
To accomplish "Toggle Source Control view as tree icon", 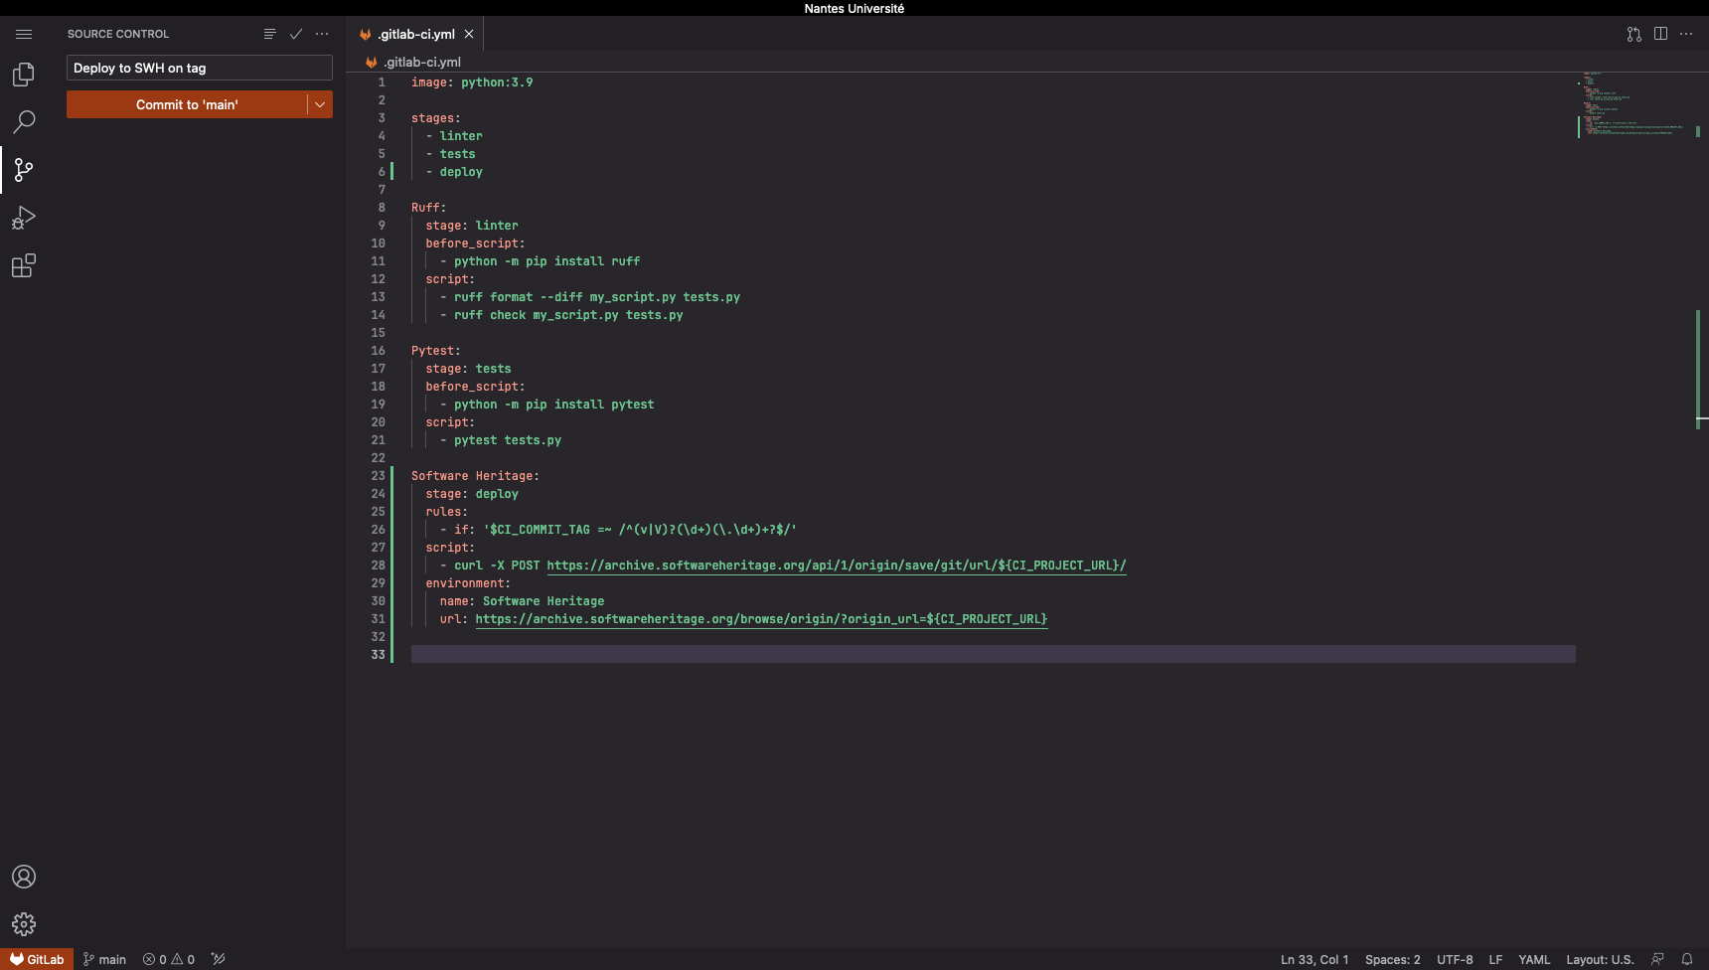I will click(269, 34).
